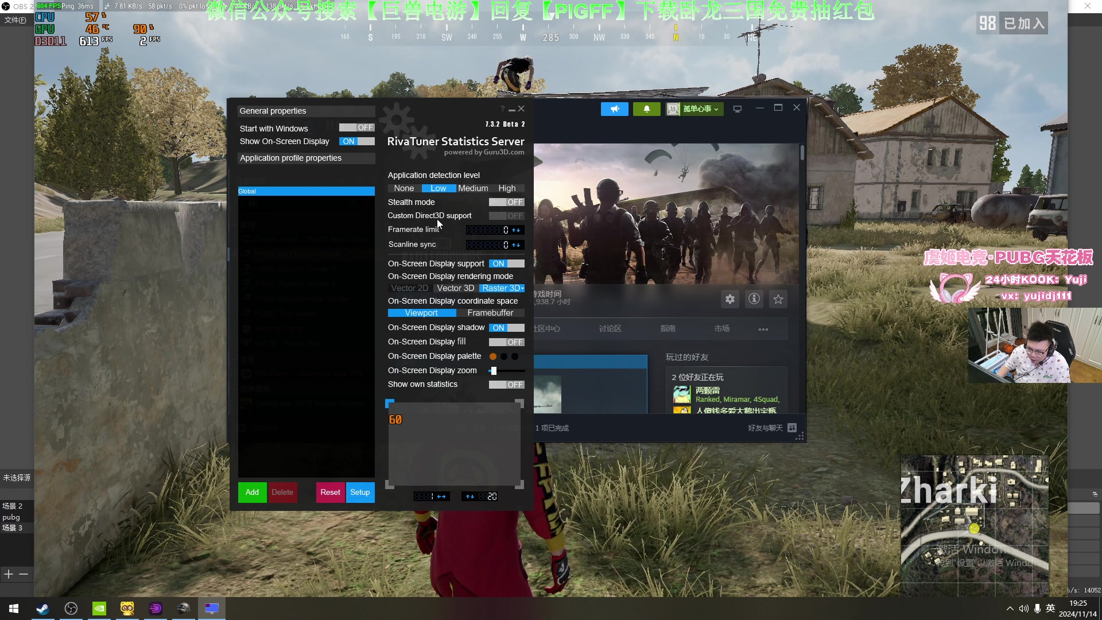This screenshot has width=1102, height=620.
Task: Toggle On-Screen Display support switch
Action: (x=506, y=264)
